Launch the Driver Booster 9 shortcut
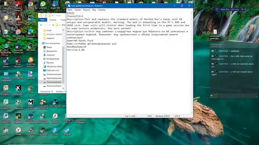Screen dimensions: 259x145 pos(18,62)
